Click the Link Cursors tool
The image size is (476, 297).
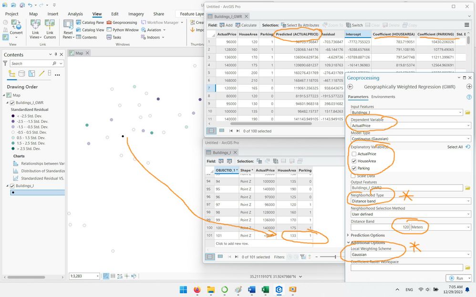50,29
